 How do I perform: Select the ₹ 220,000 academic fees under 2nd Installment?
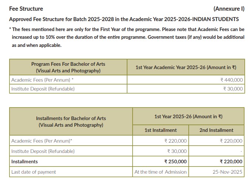[x=231, y=141]
